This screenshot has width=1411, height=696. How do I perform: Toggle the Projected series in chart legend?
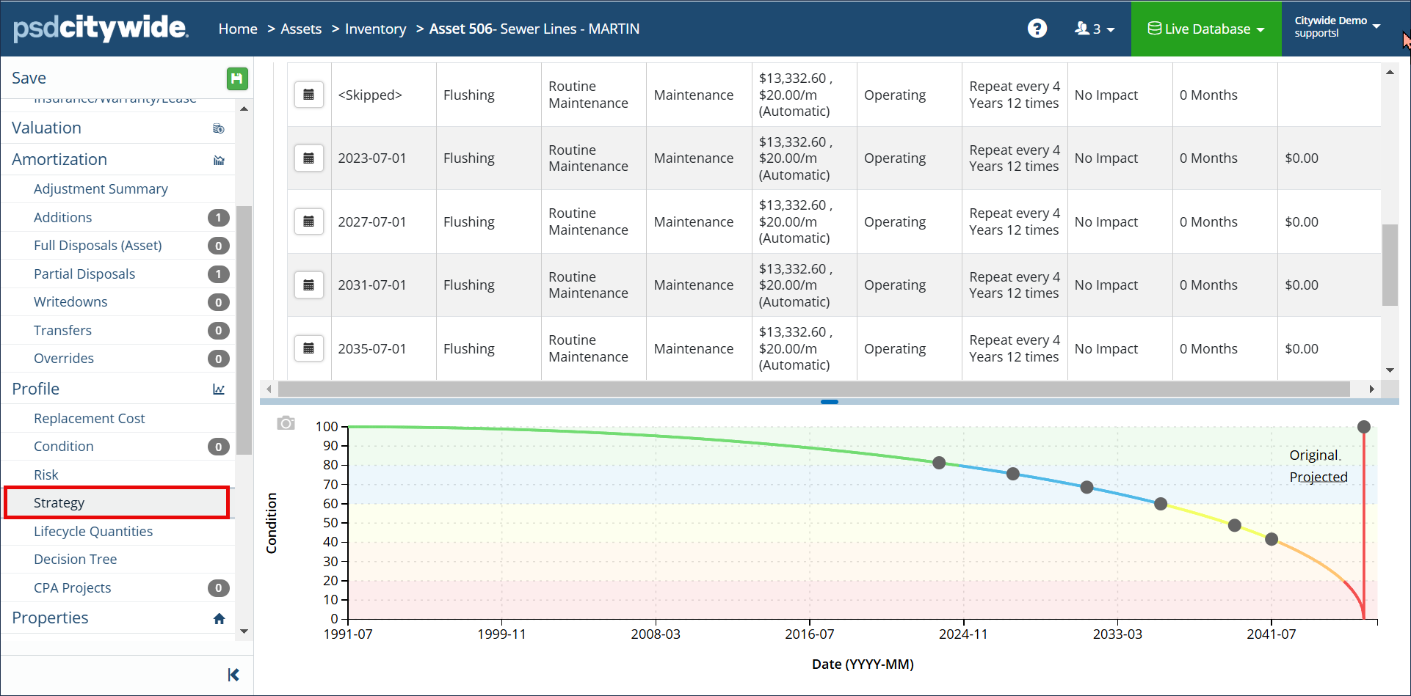(1318, 477)
